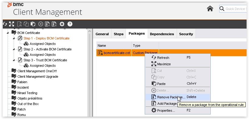Collapse the Step 1 - Deploy BCM Certificate node
The image size is (249, 119).
click(14, 38)
